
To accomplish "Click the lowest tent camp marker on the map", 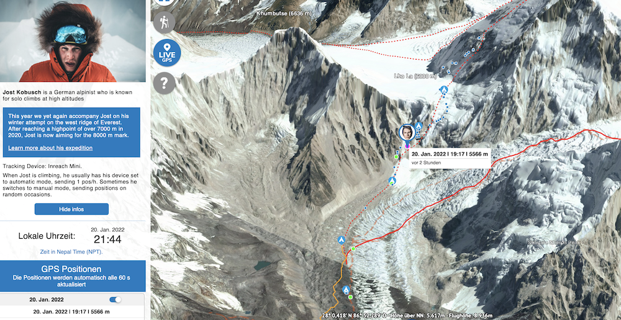I will click(x=346, y=290).
